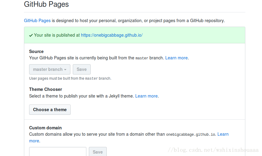Click the Source section heading
This screenshot has height=156, width=262.
tap(36, 51)
